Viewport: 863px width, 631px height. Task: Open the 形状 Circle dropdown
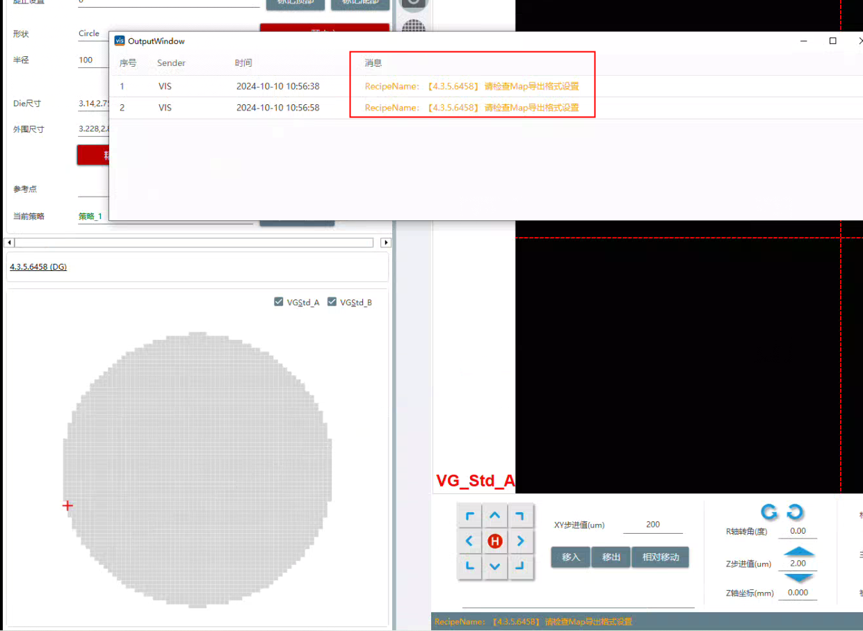click(x=93, y=33)
